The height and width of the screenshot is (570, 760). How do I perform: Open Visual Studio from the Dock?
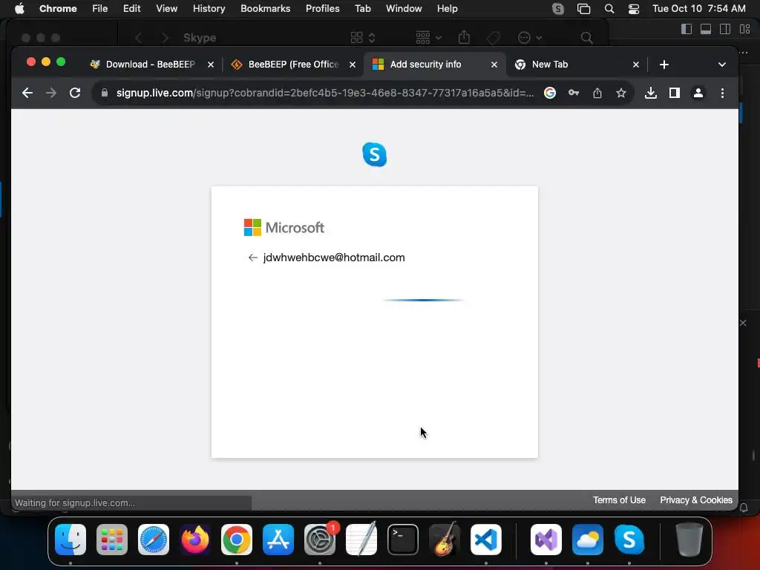click(x=546, y=540)
